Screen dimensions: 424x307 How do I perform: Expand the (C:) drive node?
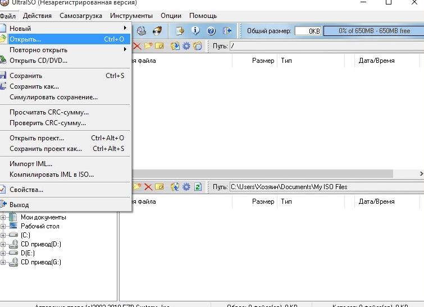[x=3, y=235]
